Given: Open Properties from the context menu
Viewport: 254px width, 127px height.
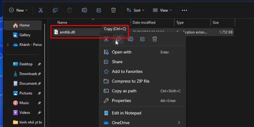Looking at the screenshot, I should [121, 101].
